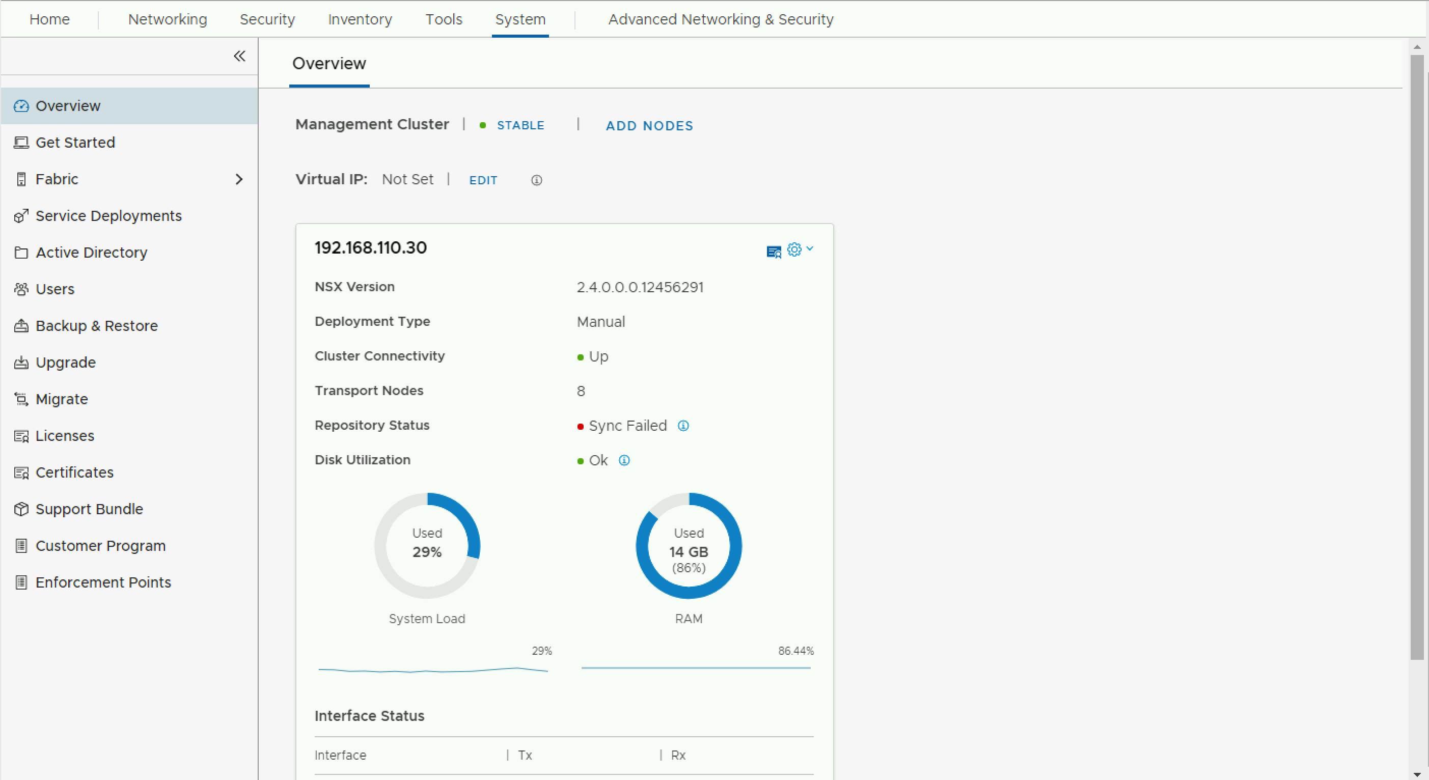Screen dimensions: 1429x780
Task: Click the STABLE cluster status link
Action: [520, 125]
